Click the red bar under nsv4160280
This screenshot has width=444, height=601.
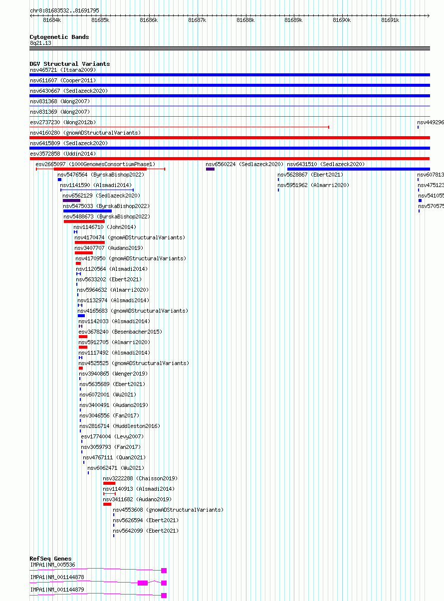[x=229, y=138]
